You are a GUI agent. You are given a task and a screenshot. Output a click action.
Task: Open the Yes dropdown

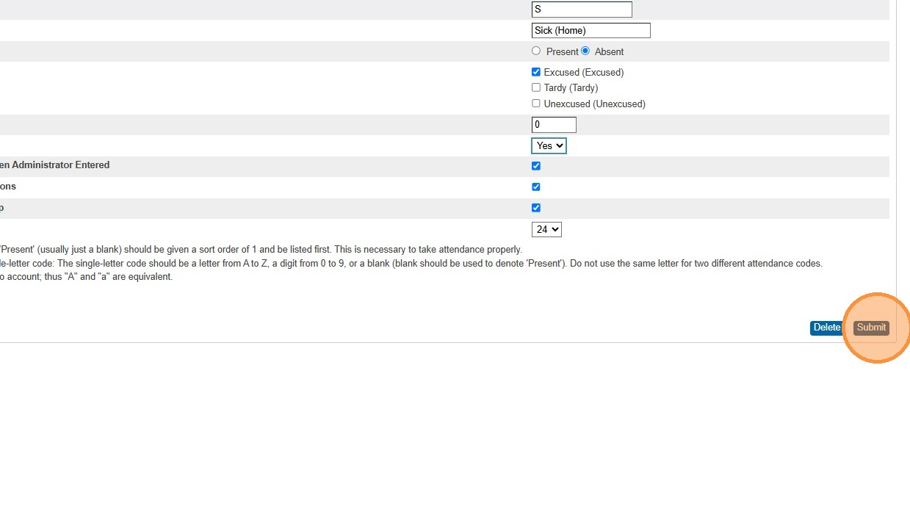pos(549,145)
